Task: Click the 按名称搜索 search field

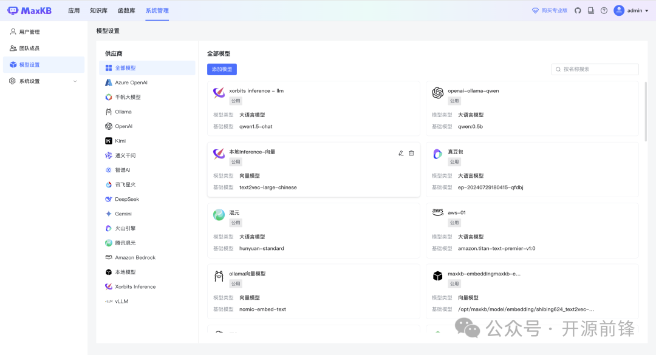Action: pyautogui.click(x=598, y=69)
